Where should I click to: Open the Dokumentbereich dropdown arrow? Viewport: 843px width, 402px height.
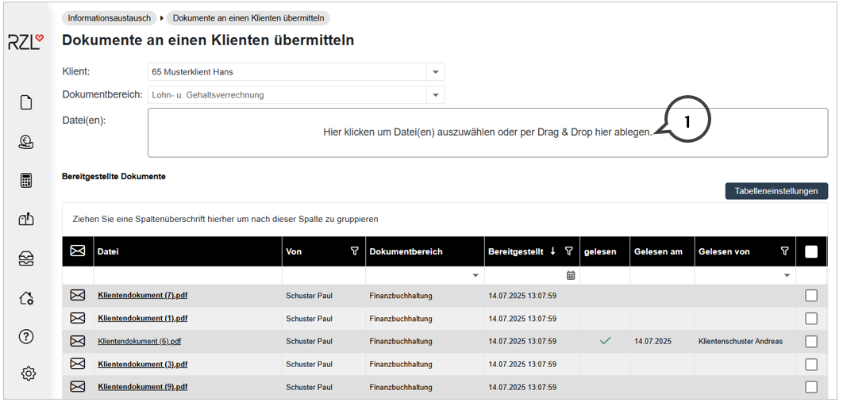(x=435, y=95)
